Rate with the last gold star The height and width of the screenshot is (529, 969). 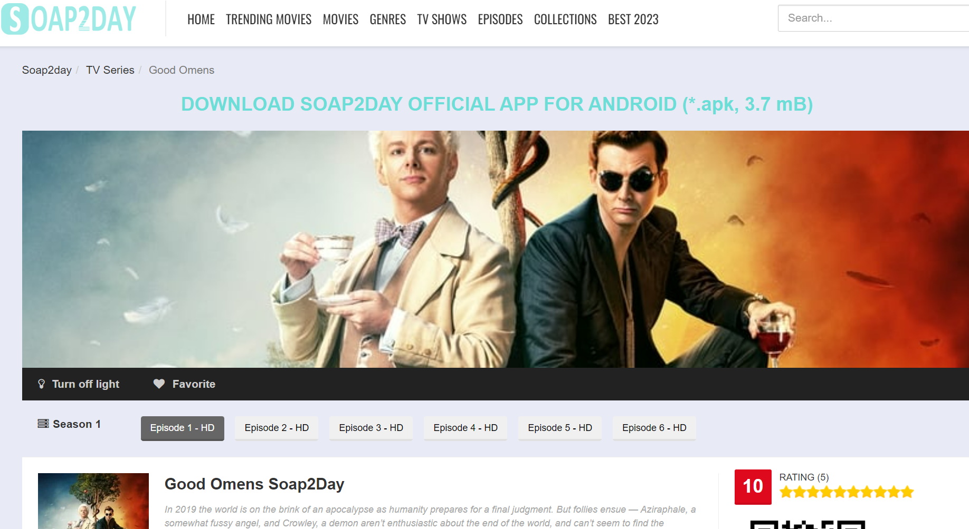pos(907,492)
